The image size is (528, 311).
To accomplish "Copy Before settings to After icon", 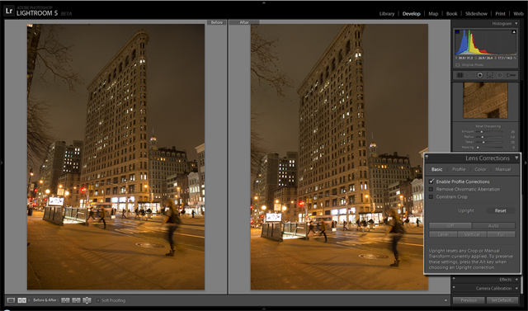I will point(65,300).
